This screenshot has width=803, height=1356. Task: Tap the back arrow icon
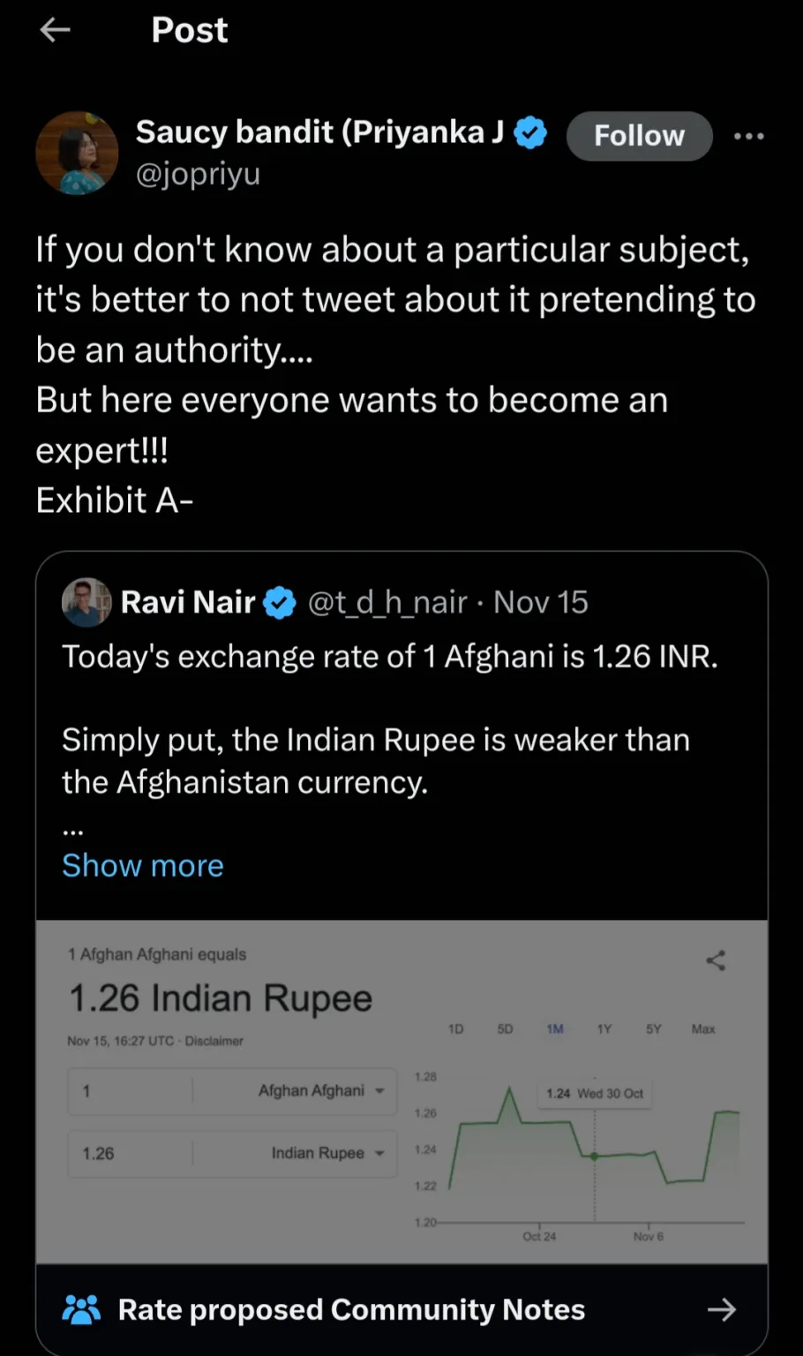pos(55,30)
